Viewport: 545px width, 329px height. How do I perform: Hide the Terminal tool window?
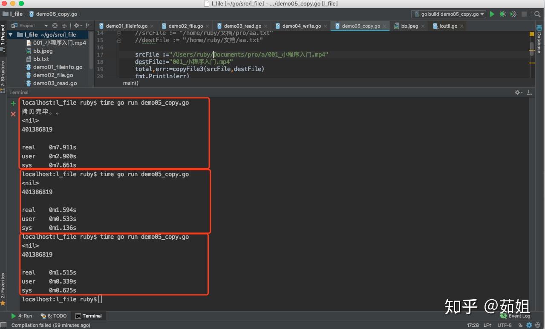point(529,92)
